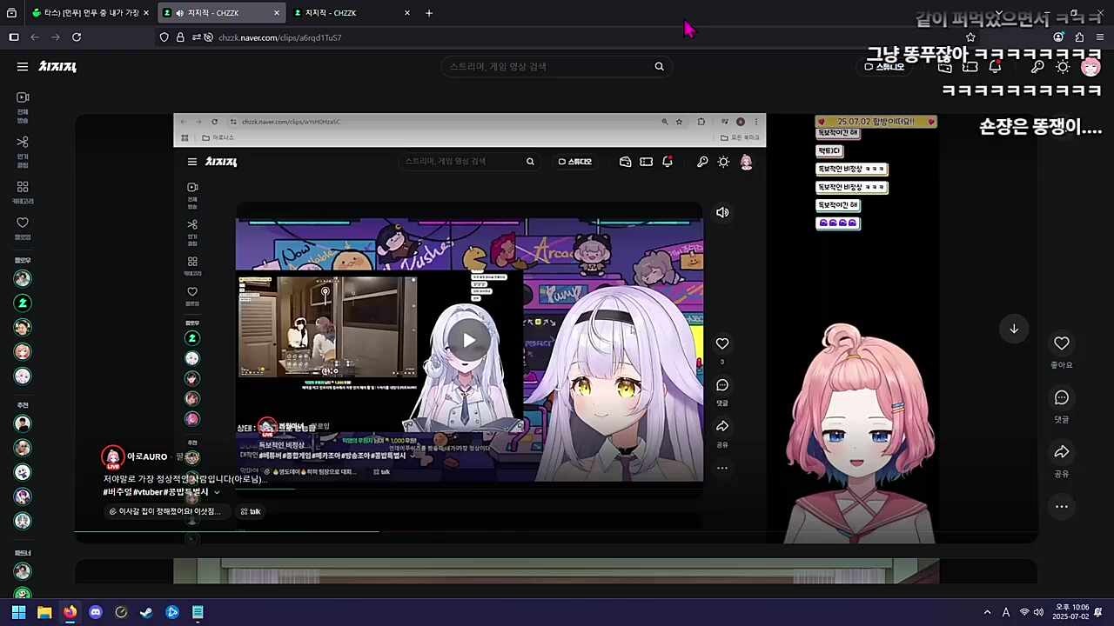
Task: Open File Explorer from the taskbar
Action: click(44, 612)
